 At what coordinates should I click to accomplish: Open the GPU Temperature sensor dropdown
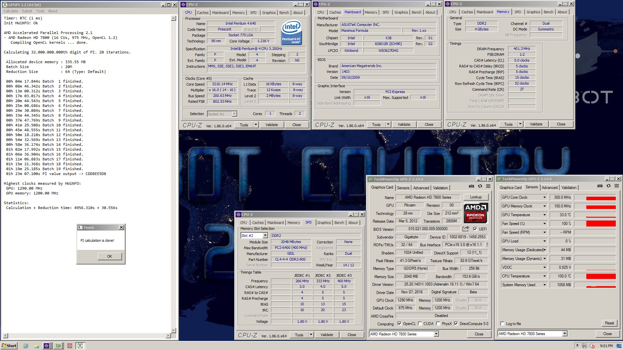pos(544,215)
